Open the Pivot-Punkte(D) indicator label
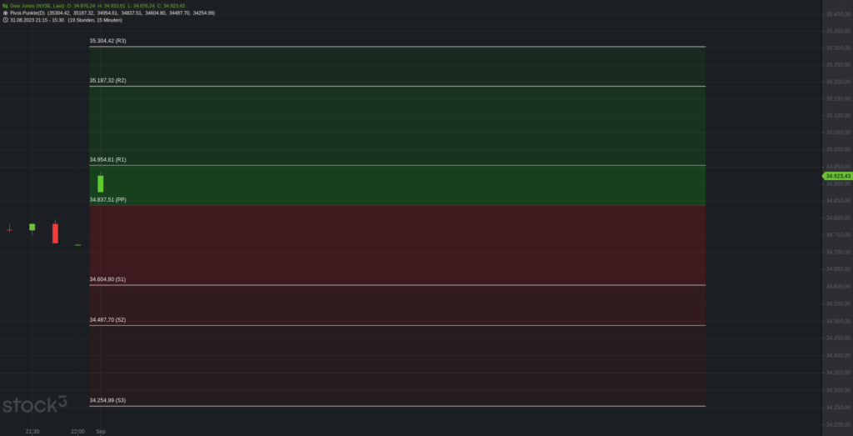The width and height of the screenshot is (853, 436). [x=27, y=13]
